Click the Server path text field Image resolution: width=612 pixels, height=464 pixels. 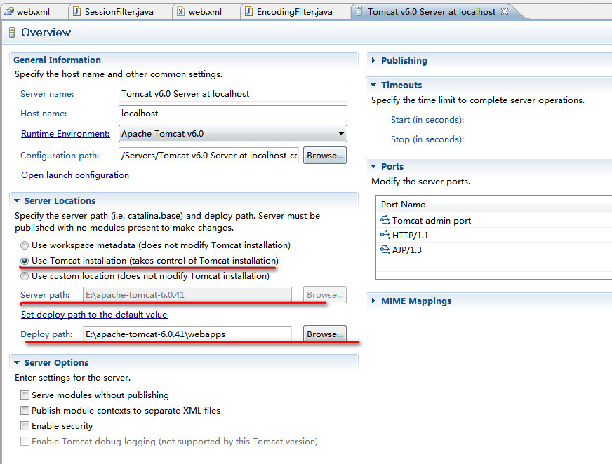pyautogui.click(x=187, y=295)
